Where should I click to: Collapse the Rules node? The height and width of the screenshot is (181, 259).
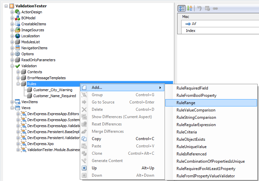[x=18, y=84]
